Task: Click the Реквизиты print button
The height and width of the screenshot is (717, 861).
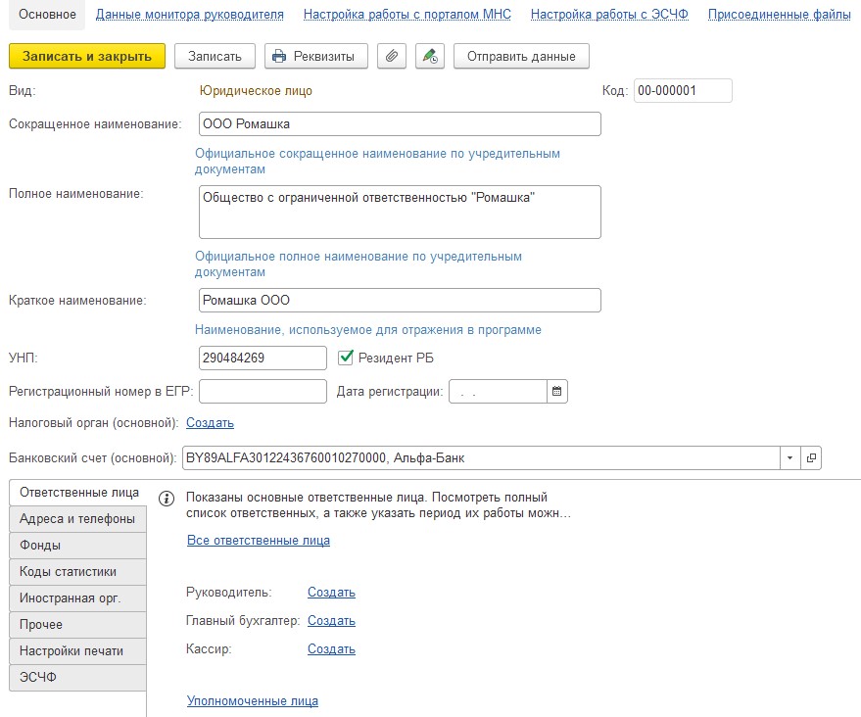Action: (x=316, y=56)
